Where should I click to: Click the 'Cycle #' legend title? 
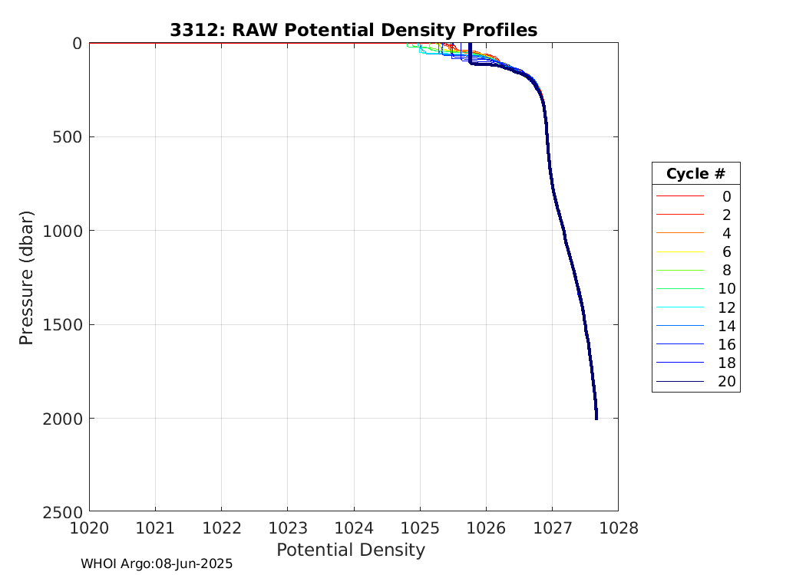pos(695,173)
